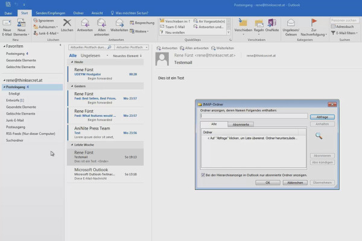Collapse the folder pane arrow
This screenshot has width=362, height=241.
pyautogui.click(x=60, y=45)
